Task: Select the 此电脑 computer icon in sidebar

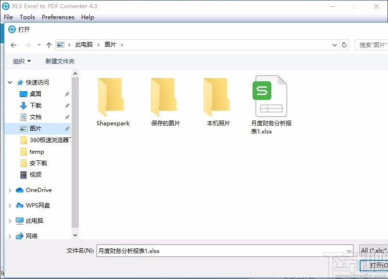Action: pyautogui.click(x=20, y=221)
